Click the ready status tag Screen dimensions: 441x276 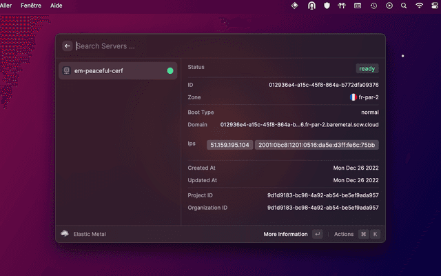tap(367, 68)
